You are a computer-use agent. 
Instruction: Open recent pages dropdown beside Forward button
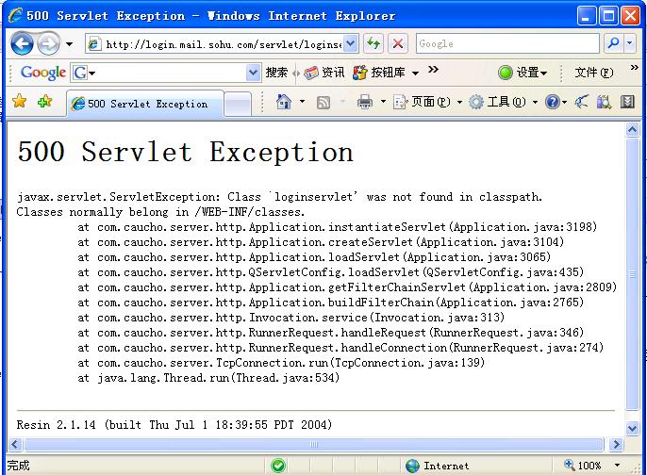pyautogui.click(x=70, y=43)
